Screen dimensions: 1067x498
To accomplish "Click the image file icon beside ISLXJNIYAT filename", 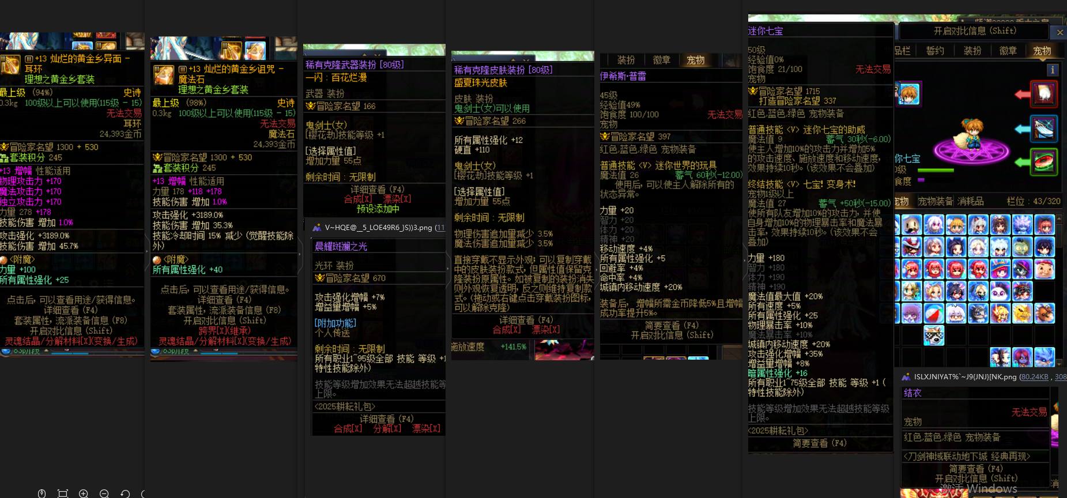I will pyautogui.click(x=906, y=376).
